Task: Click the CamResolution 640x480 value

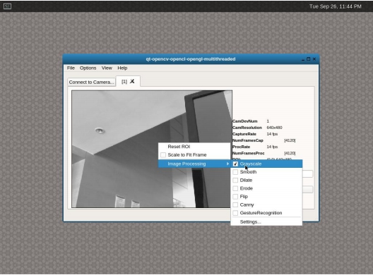Action: click(274, 128)
